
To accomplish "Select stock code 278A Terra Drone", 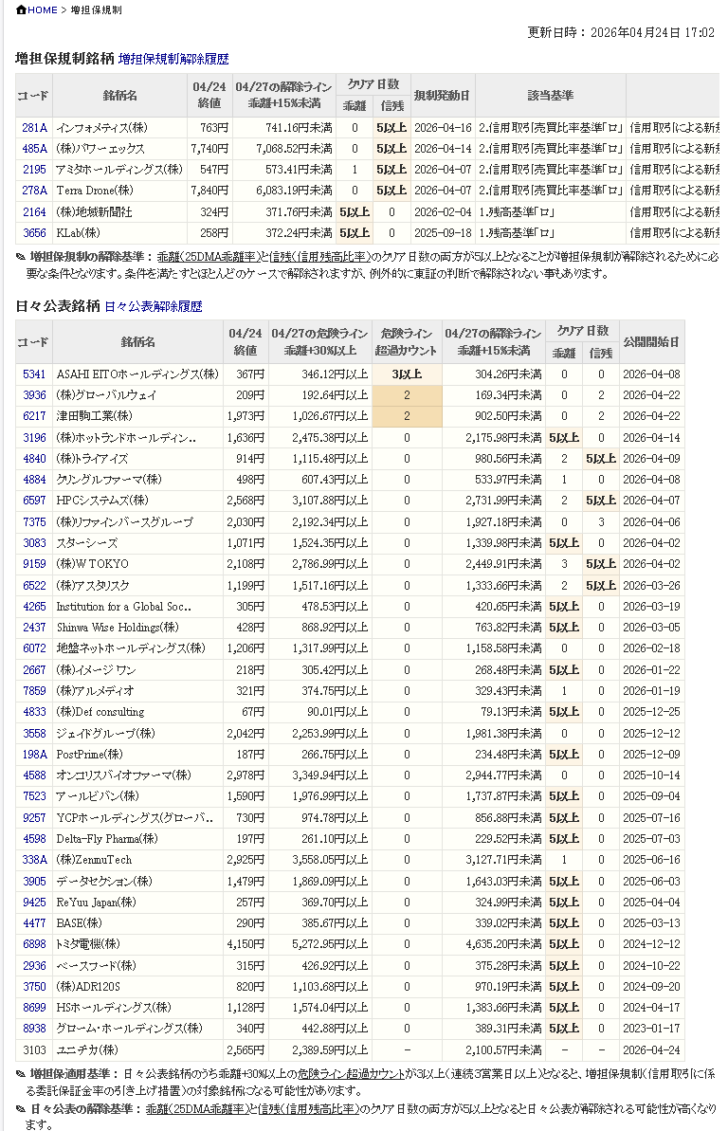I will 34,191.
